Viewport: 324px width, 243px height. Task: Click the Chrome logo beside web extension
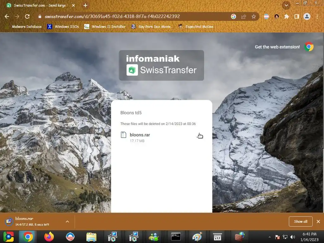tap(309, 47)
